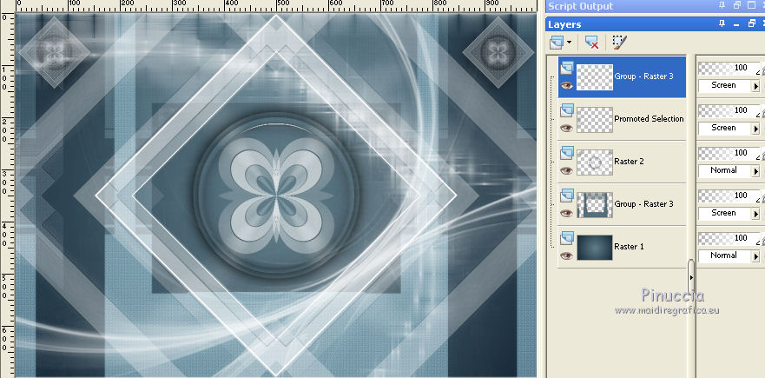Click Raster 2 opacity slider
Viewport: 765px width, 378px height.
pyautogui.click(x=729, y=153)
